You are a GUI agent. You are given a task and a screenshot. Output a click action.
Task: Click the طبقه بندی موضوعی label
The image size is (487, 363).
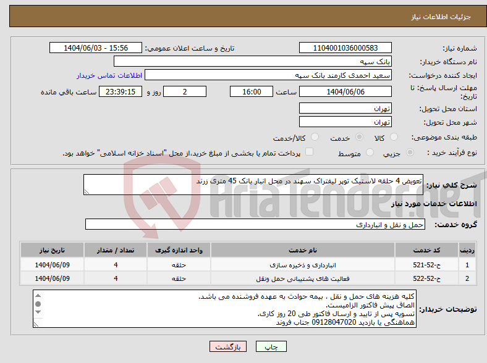[444, 137]
